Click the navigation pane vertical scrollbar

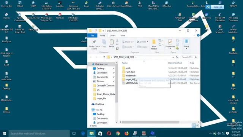[x=117, y=83]
